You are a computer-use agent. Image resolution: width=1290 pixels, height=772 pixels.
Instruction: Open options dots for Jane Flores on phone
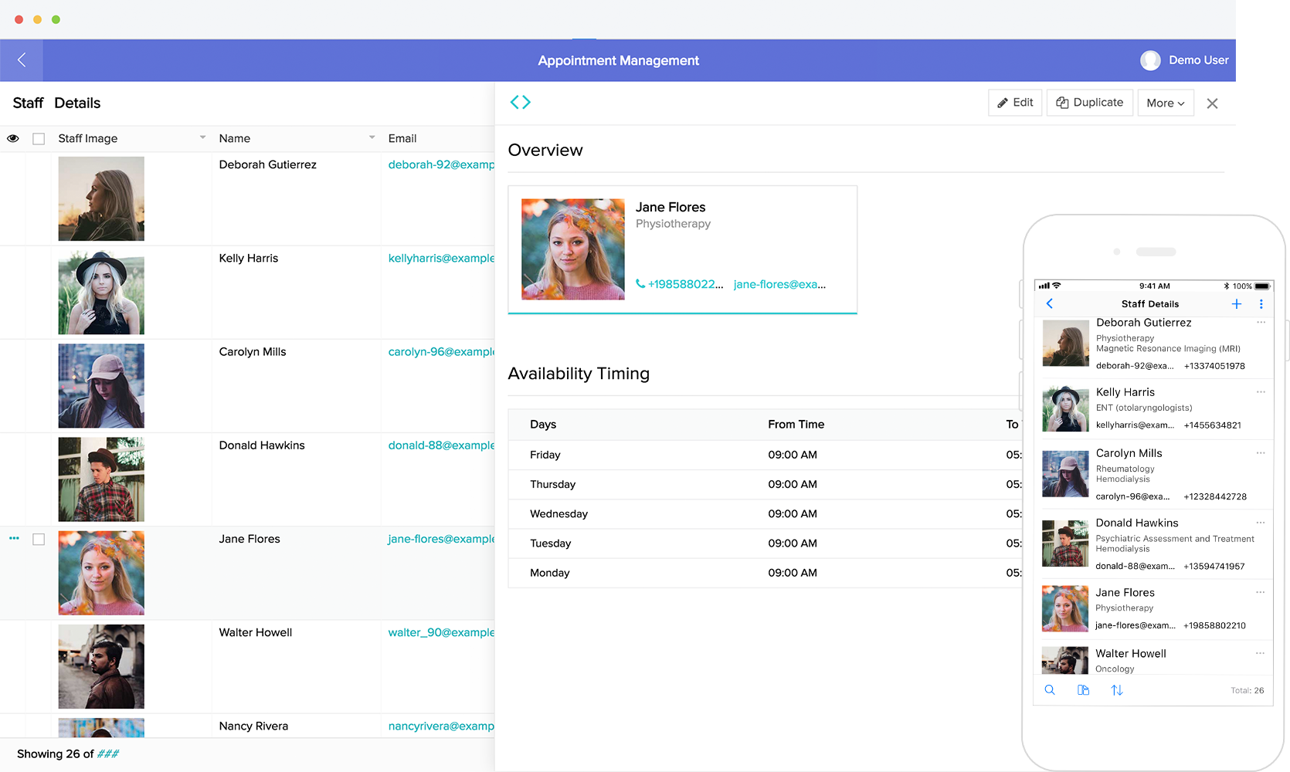point(1261,592)
